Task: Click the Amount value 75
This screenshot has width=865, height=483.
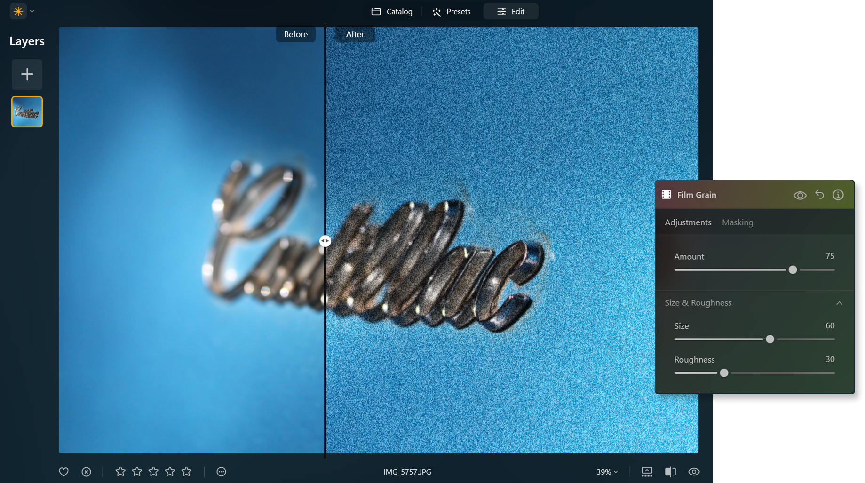Action: (x=830, y=256)
